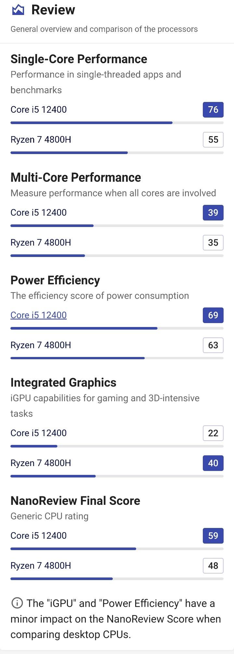Click Ryzen 7 4800H multi-core score 35

click(x=213, y=243)
